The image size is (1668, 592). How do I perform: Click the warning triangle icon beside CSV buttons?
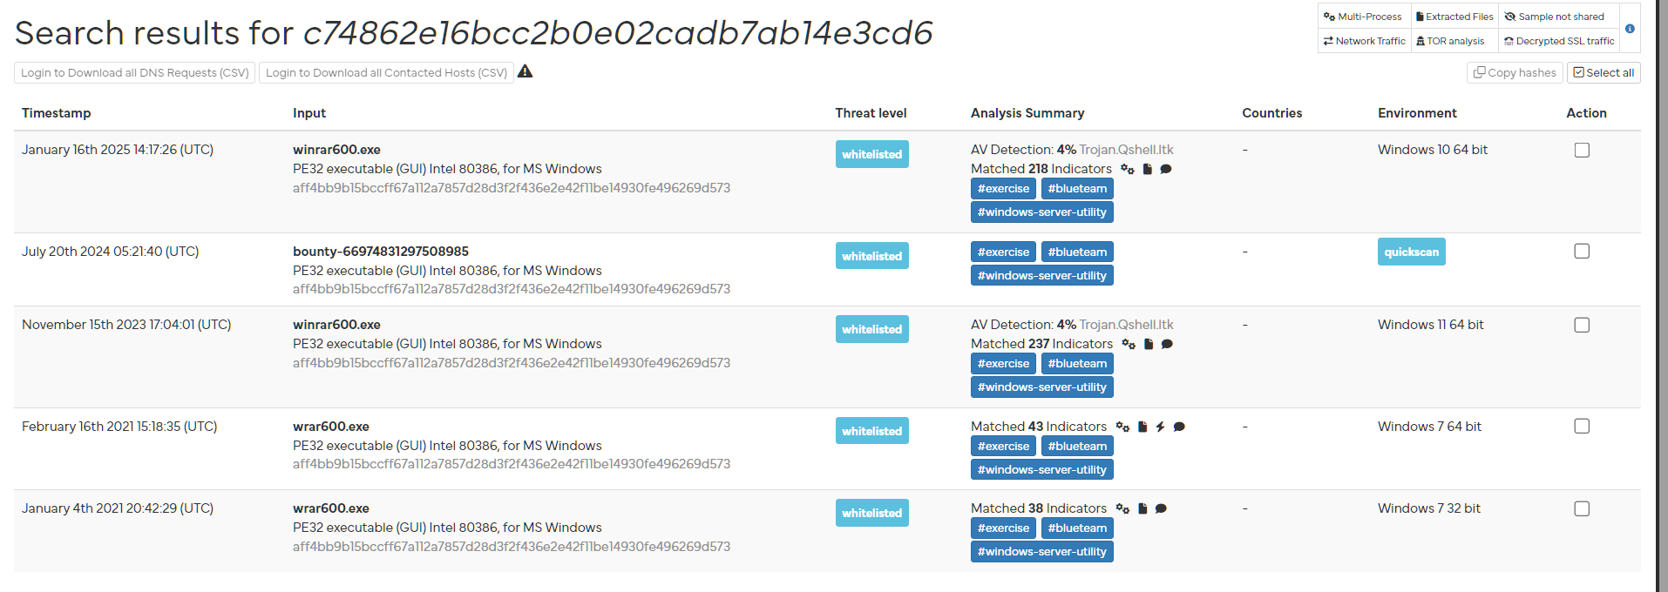tap(525, 71)
